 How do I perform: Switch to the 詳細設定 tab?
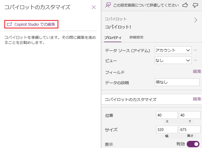136,37
